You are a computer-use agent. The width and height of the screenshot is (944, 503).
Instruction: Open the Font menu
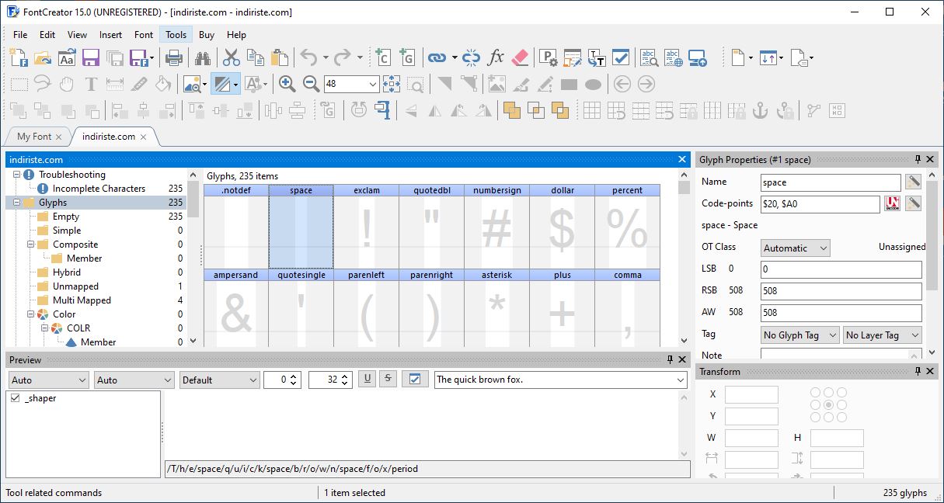[x=144, y=34]
